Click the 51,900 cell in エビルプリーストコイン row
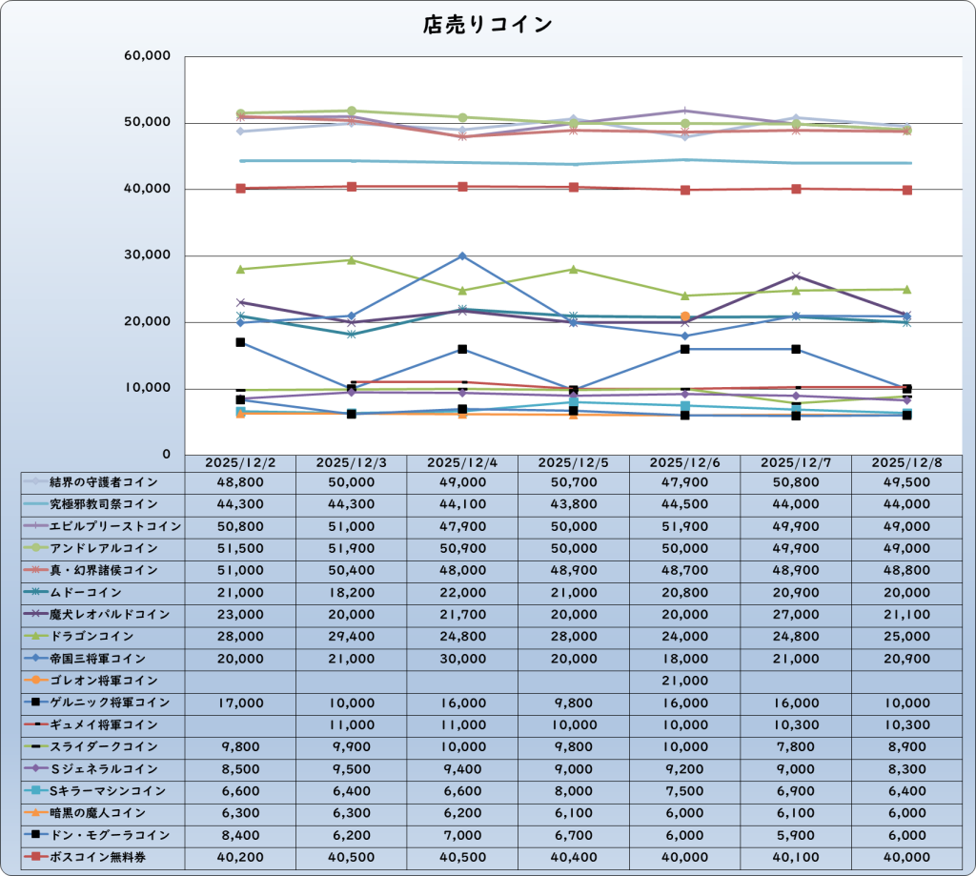 click(685, 526)
